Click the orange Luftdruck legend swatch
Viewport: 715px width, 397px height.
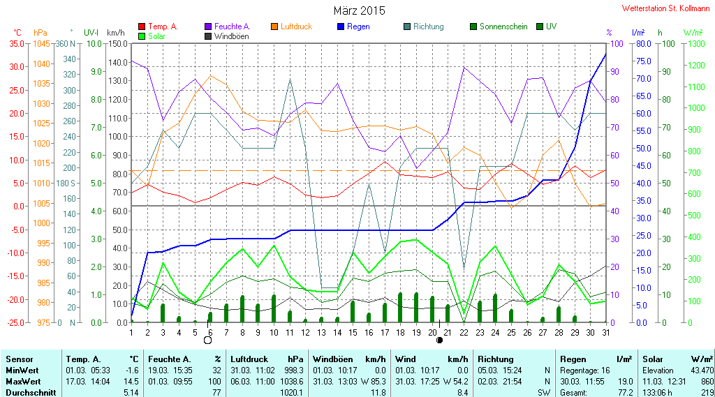point(274,27)
